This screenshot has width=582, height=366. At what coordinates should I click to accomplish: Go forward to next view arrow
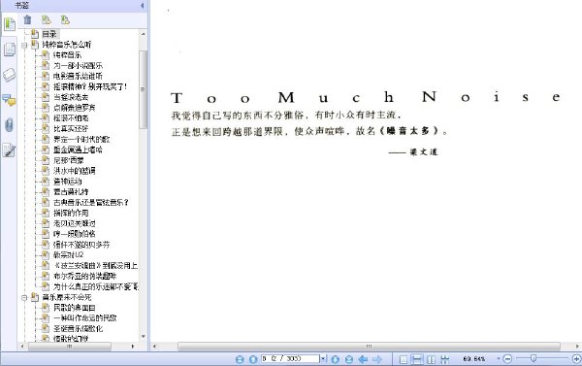[377, 359]
